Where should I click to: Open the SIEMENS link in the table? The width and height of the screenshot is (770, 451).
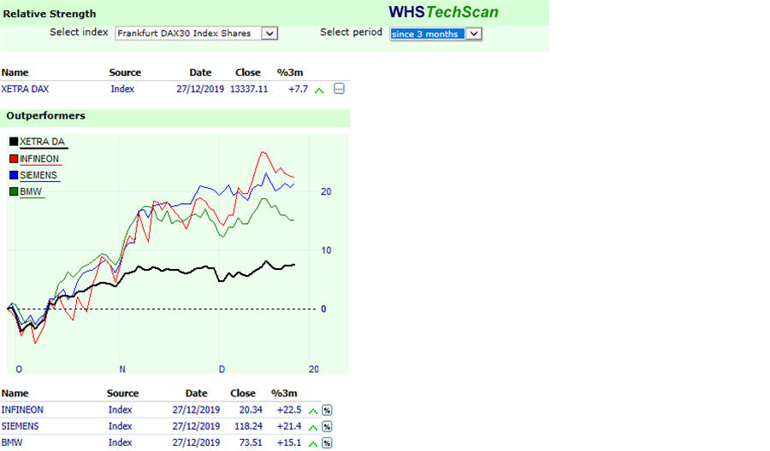point(21,426)
